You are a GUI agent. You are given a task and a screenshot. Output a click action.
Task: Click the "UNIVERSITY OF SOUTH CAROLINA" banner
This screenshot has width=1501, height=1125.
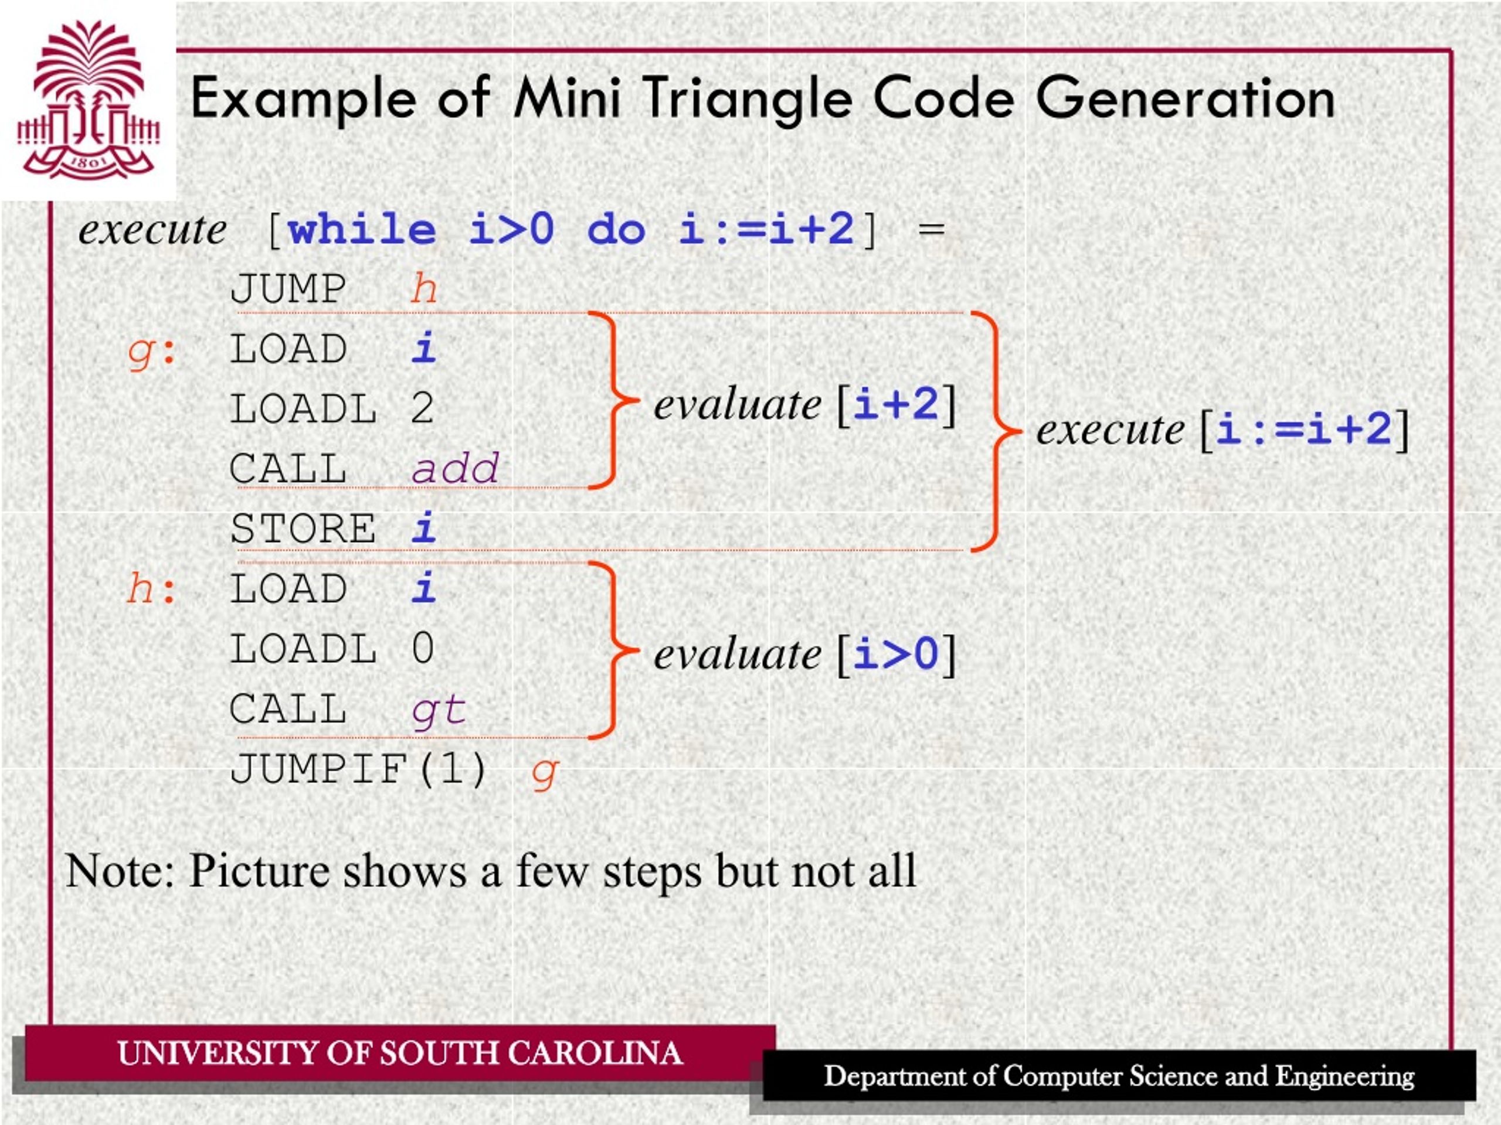tap(400, 1053)
